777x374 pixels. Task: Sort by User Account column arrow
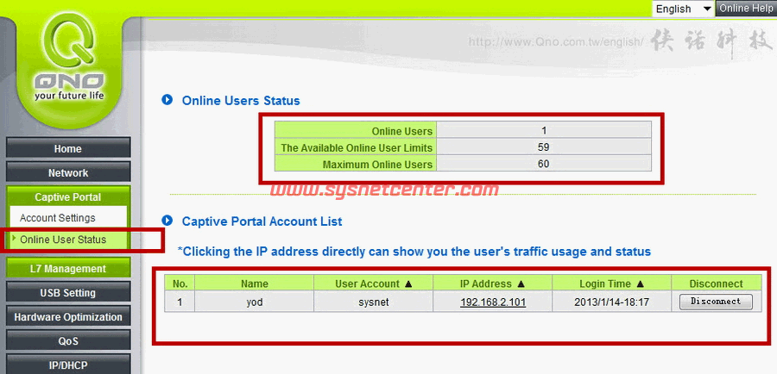coord(407,284)
